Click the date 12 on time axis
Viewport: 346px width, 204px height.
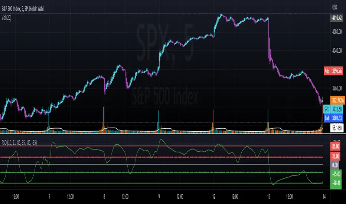tap(213, 197)
